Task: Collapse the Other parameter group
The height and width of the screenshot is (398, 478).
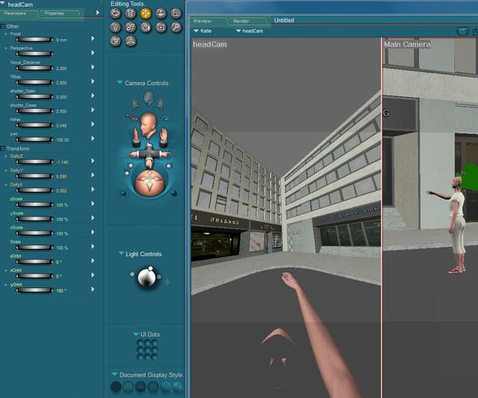Action: point(2,26)
